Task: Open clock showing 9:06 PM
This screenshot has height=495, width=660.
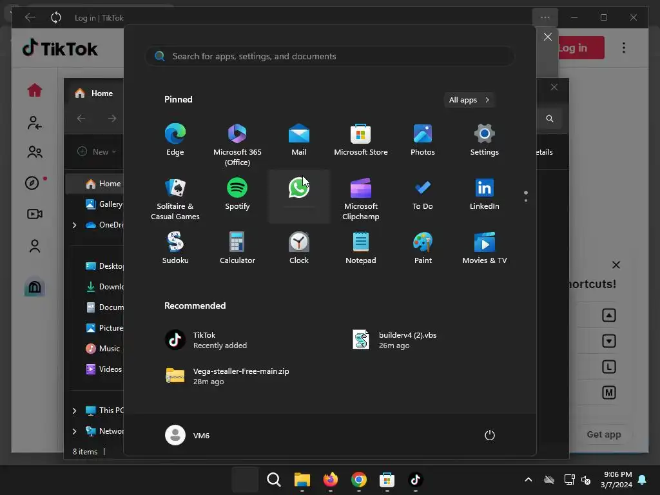Action: tap(616, 480)
